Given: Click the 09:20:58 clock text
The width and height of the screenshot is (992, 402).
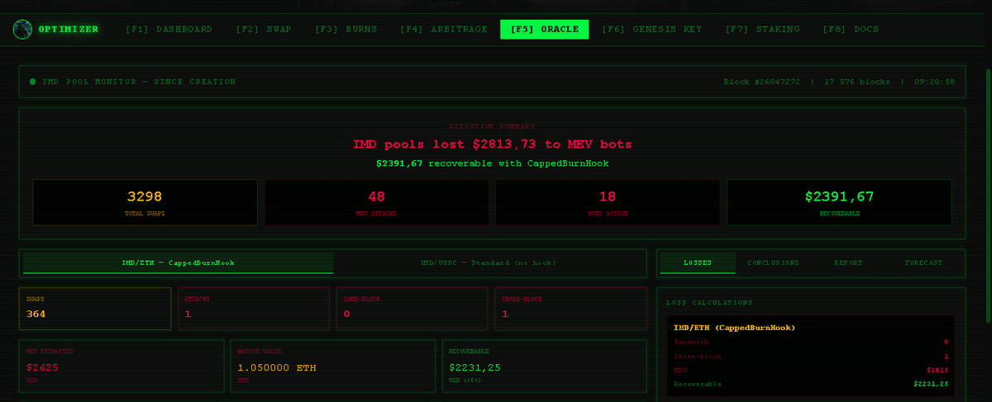Looking at the screenshot, I should (935, 82).
